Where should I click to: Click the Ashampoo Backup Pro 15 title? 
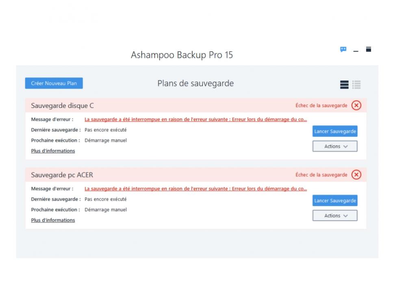pos(182,55)
